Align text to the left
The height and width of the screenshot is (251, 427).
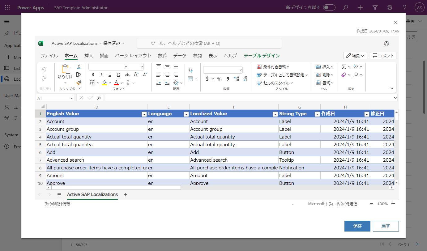[159, 74]
